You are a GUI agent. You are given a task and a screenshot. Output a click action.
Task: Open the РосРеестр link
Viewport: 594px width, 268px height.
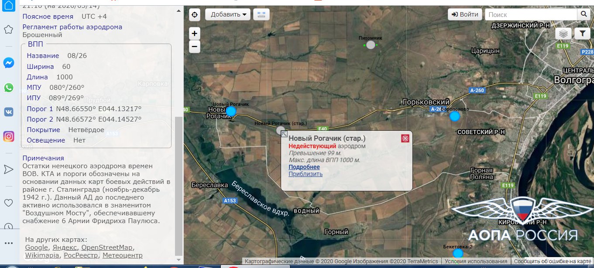pyautogui.click(x=80, y=255)
